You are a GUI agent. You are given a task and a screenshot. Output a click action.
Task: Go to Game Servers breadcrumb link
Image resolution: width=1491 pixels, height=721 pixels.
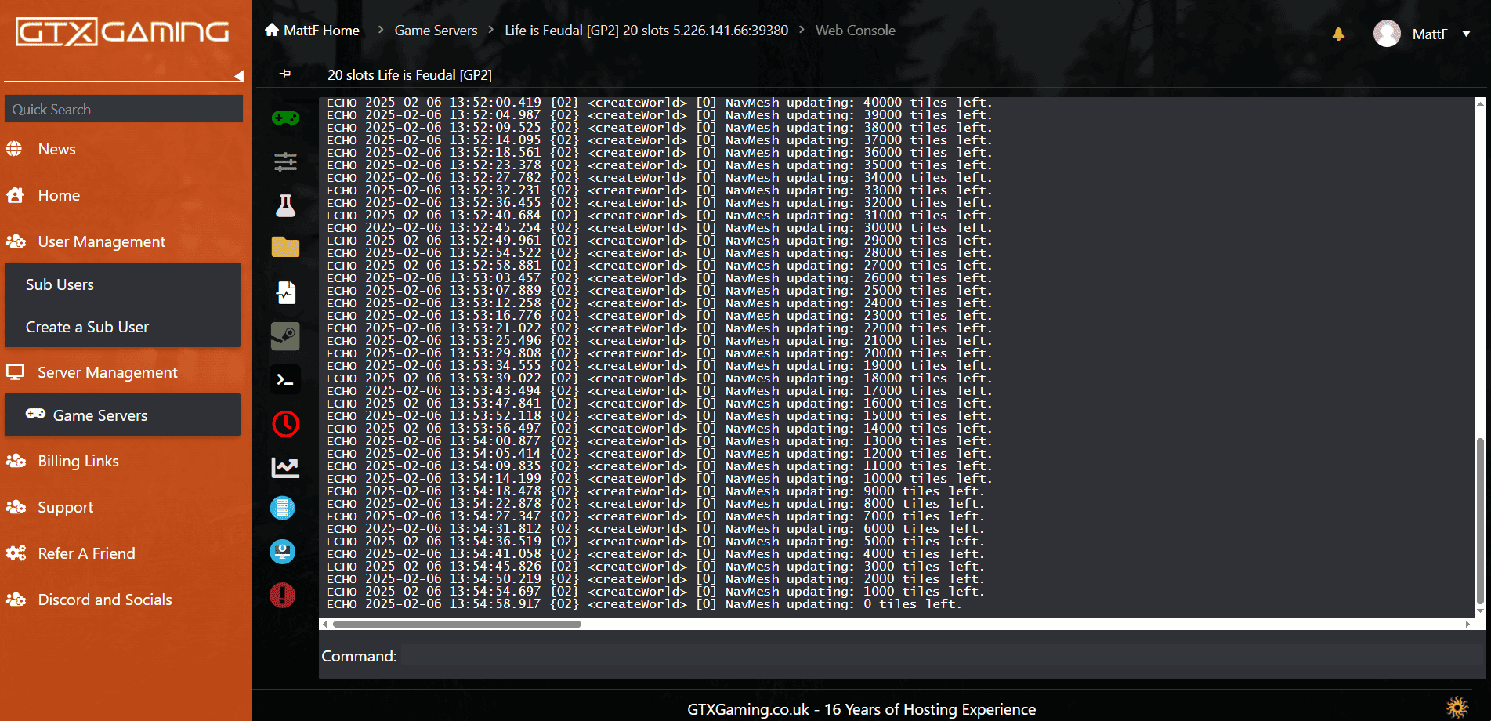(x=436, y=31)
